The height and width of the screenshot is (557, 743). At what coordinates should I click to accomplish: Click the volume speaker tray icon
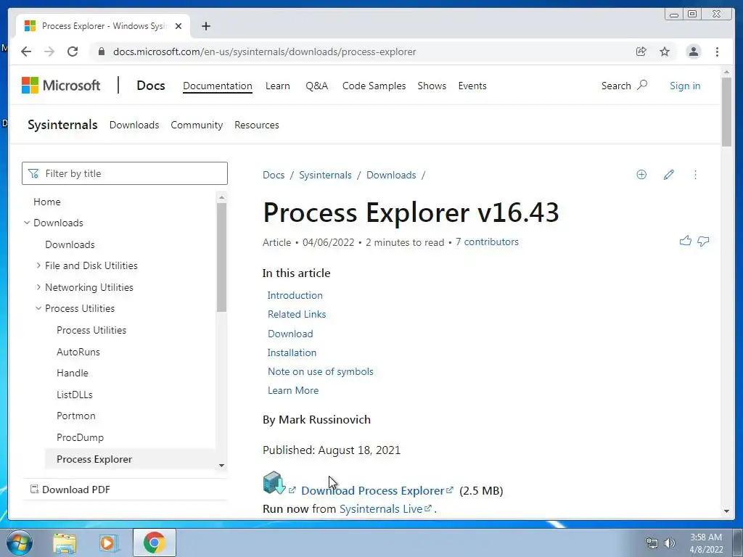point(670,543)
